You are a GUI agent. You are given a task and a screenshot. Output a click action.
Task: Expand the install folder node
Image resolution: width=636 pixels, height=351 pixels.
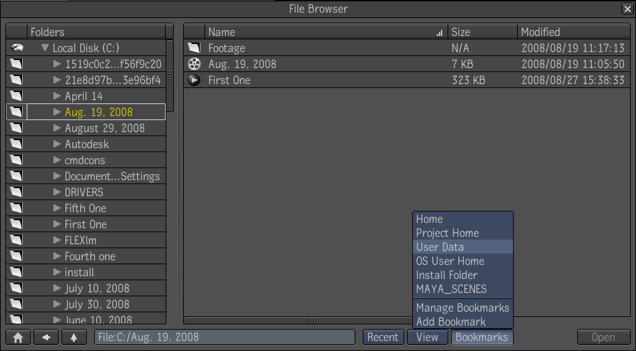pyautogui.click(x=57, y=272)
